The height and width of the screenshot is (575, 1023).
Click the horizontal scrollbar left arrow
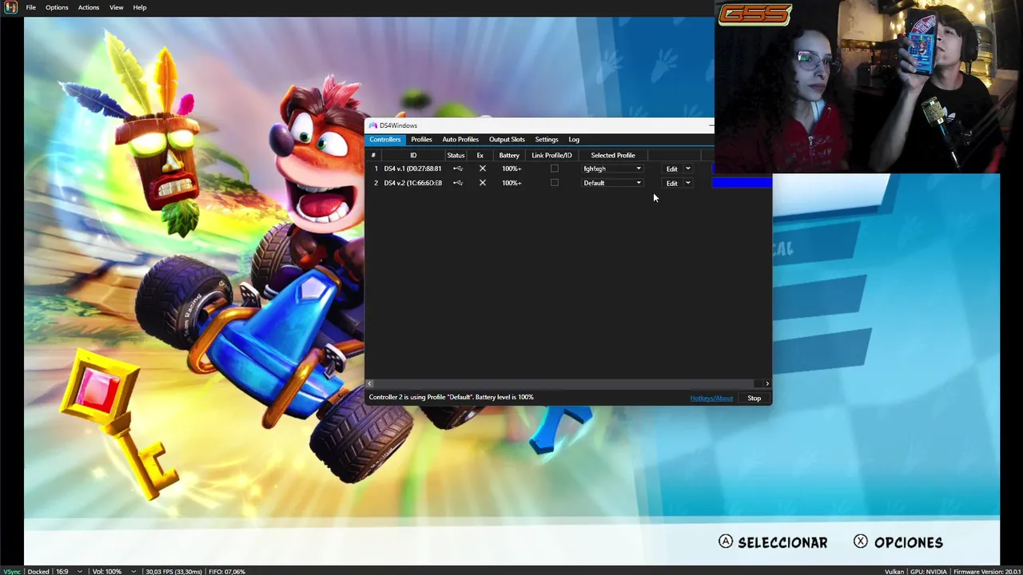pyautogui.click(x=369, y=384)
